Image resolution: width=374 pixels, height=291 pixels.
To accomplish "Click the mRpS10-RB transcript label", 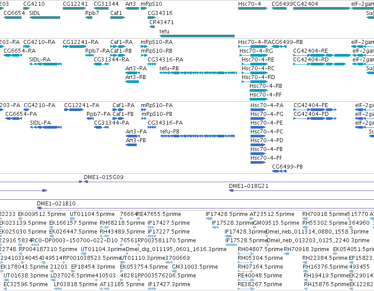I will click(156, 51).
